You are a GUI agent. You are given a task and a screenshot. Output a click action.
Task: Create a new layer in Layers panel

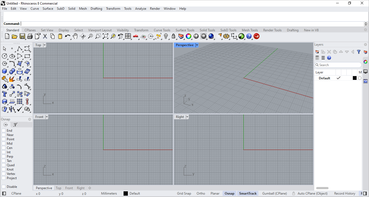click(x=317, y=52)
